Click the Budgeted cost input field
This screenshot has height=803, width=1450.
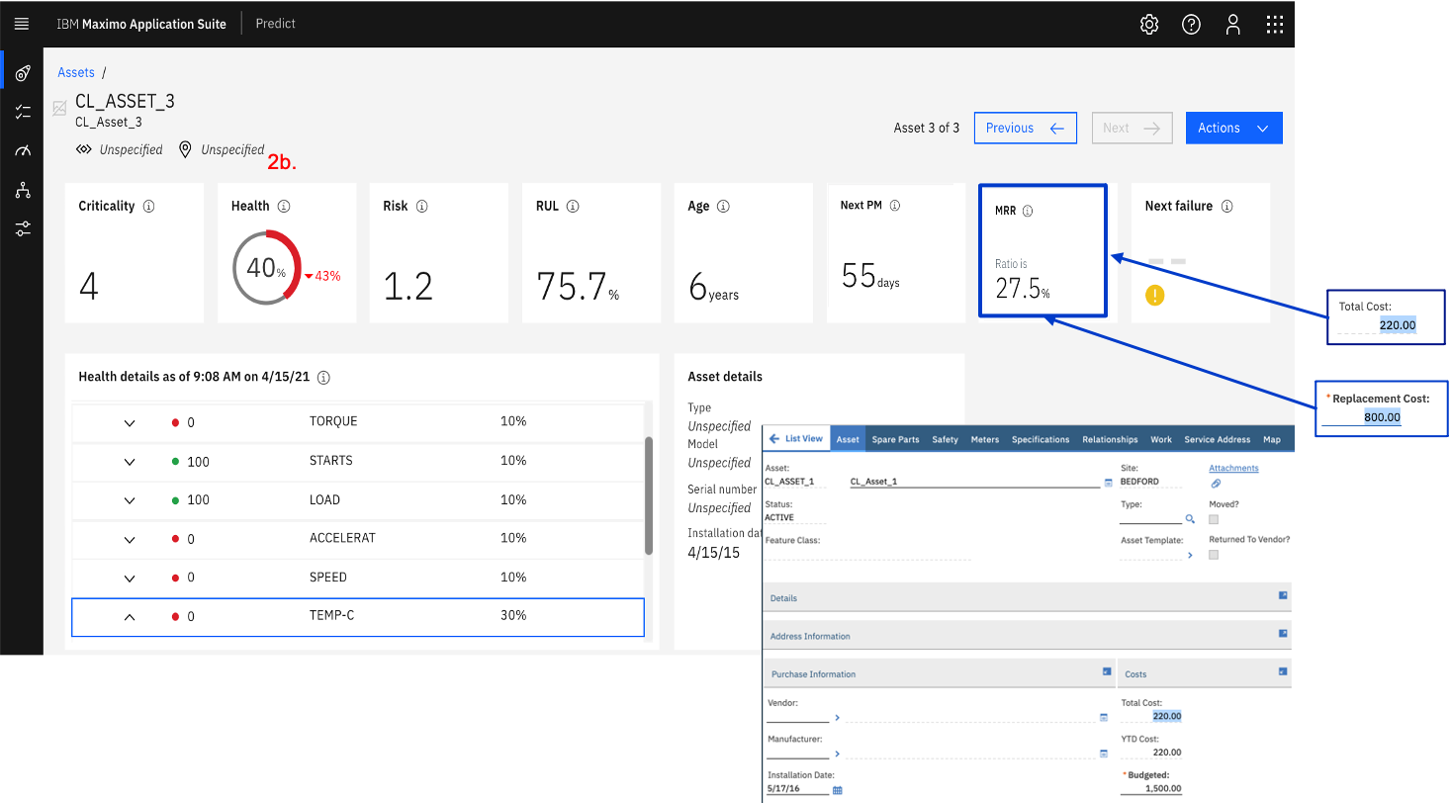click(1151, 789)
